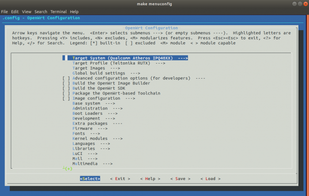
Task: Open the File menu
Action: 5,11
